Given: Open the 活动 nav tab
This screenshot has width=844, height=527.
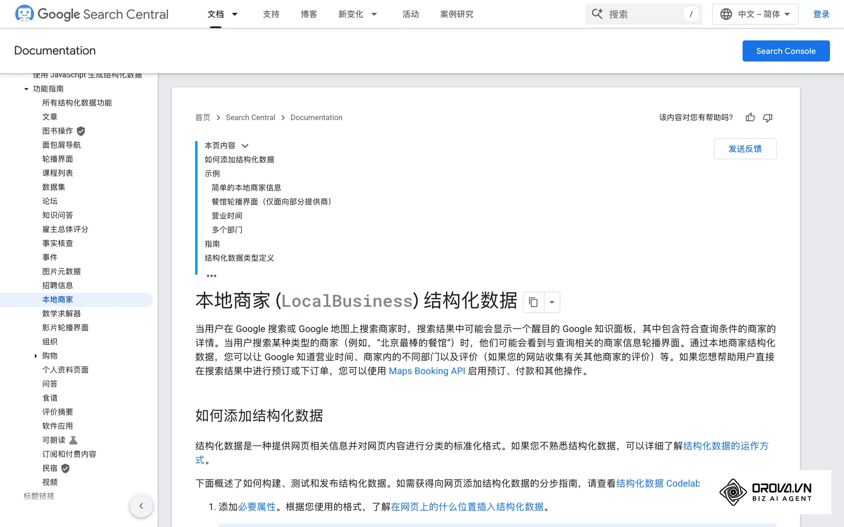Looking at the screenshot, I should pos(410,14).
